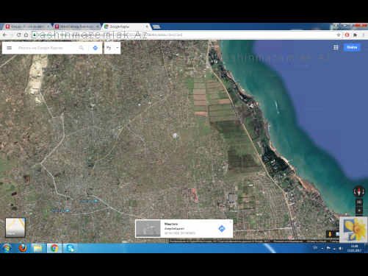368x276 pixels.
Task: Click the dropped pin marker on map
Action: [175, 135]
